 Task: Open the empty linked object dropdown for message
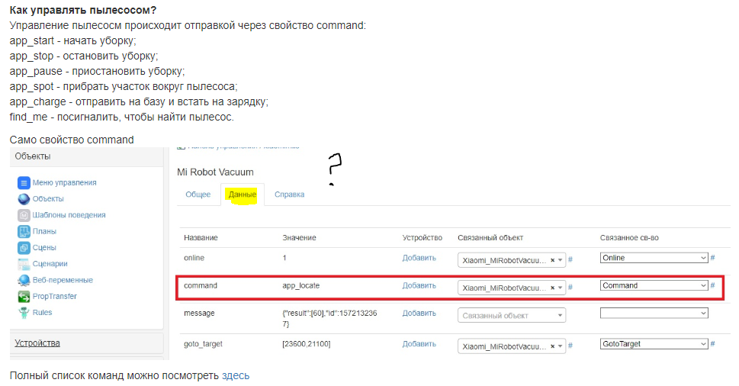[x=512, y=315]
